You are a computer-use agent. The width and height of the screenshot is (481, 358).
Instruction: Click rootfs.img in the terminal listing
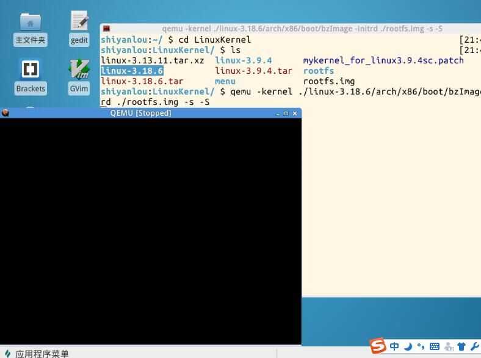[x=329, y=81]
